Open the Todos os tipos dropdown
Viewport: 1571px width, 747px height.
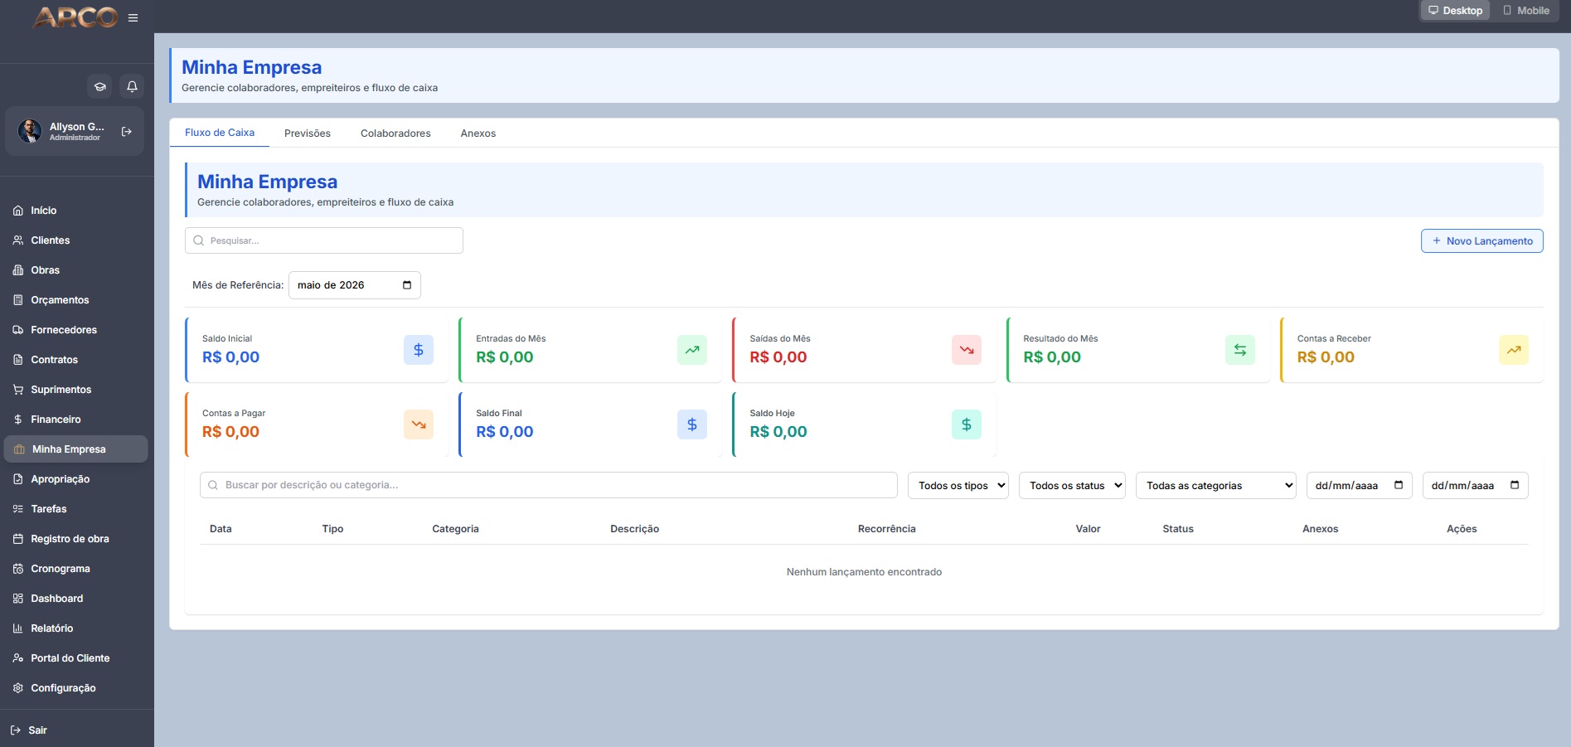pyautogui.click(x=958, y=486)
